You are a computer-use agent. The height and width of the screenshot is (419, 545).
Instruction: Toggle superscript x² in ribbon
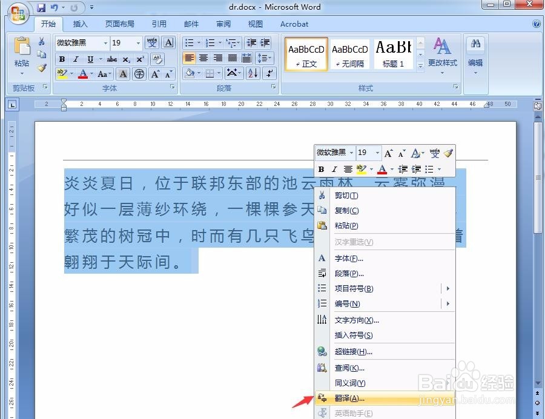pos(140,59)
